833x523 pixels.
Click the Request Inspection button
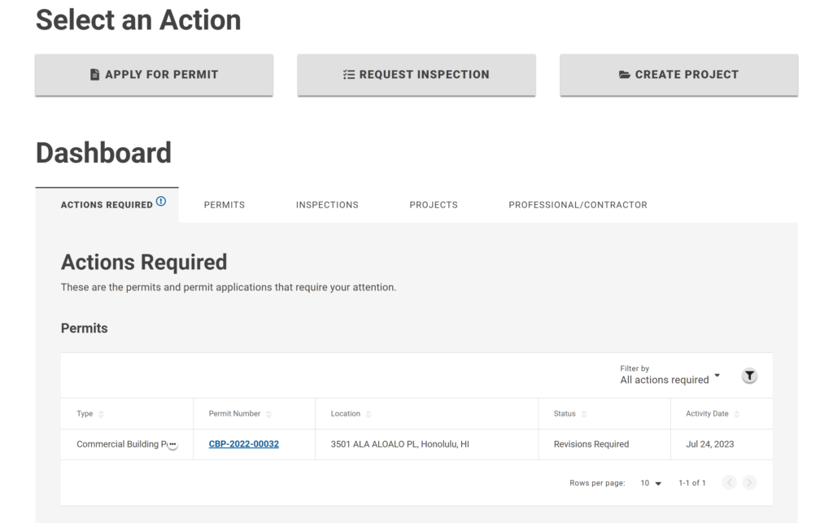pyautogui.click(x=416, y=75)
